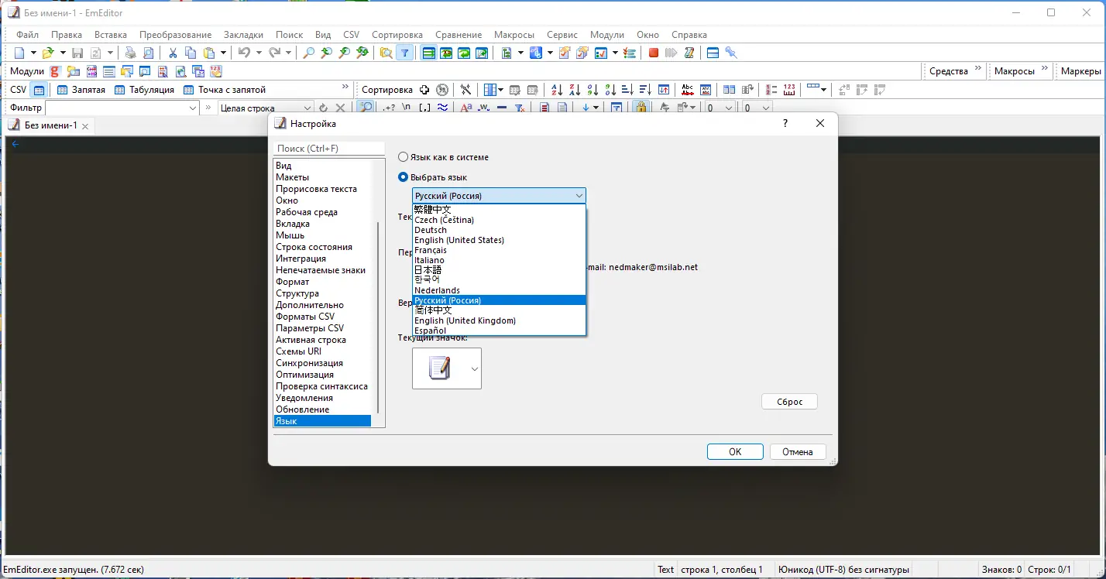
Task: Expand the CSV toolbar overflow chevron
Action: [345, 87]
